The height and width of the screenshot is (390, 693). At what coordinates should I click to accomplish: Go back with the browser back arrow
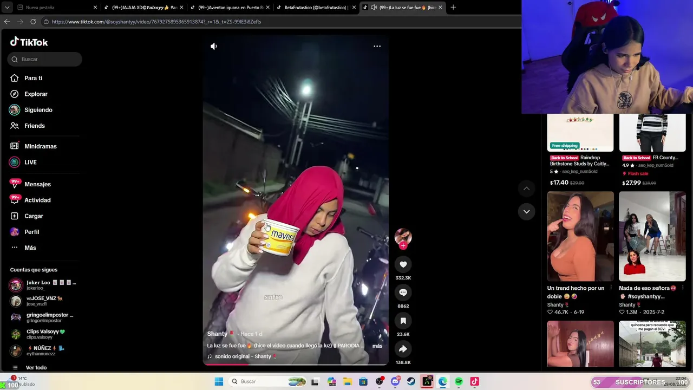point(7,22)
